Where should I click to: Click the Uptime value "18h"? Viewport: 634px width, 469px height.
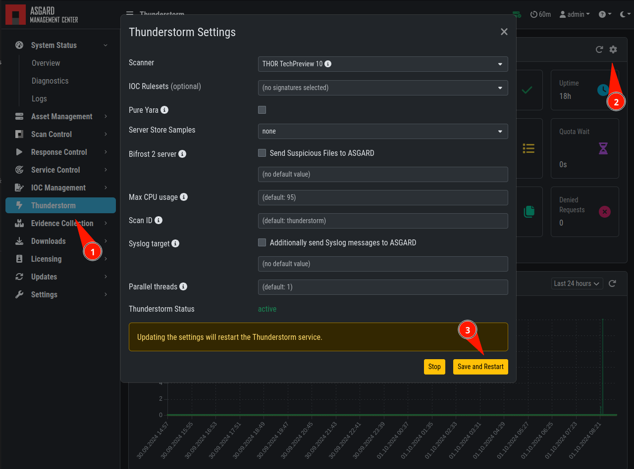(565, 96)
